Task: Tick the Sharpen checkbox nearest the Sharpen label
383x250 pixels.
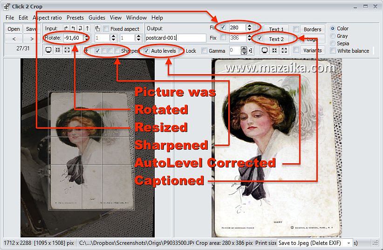Action: pos(117,51)
